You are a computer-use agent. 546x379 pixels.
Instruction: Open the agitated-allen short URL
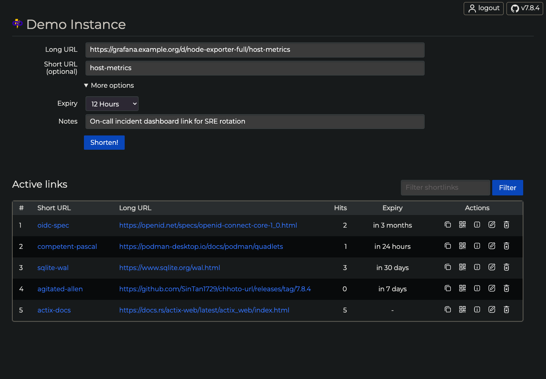60,289
